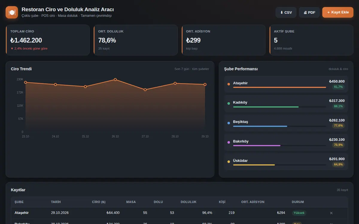Screen dimensions: 359x224
Task: Click the Şube Performansı panel title
Action: coord(241,69)
